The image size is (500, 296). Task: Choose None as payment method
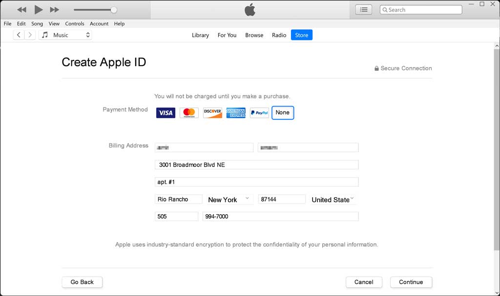point(283,112)
